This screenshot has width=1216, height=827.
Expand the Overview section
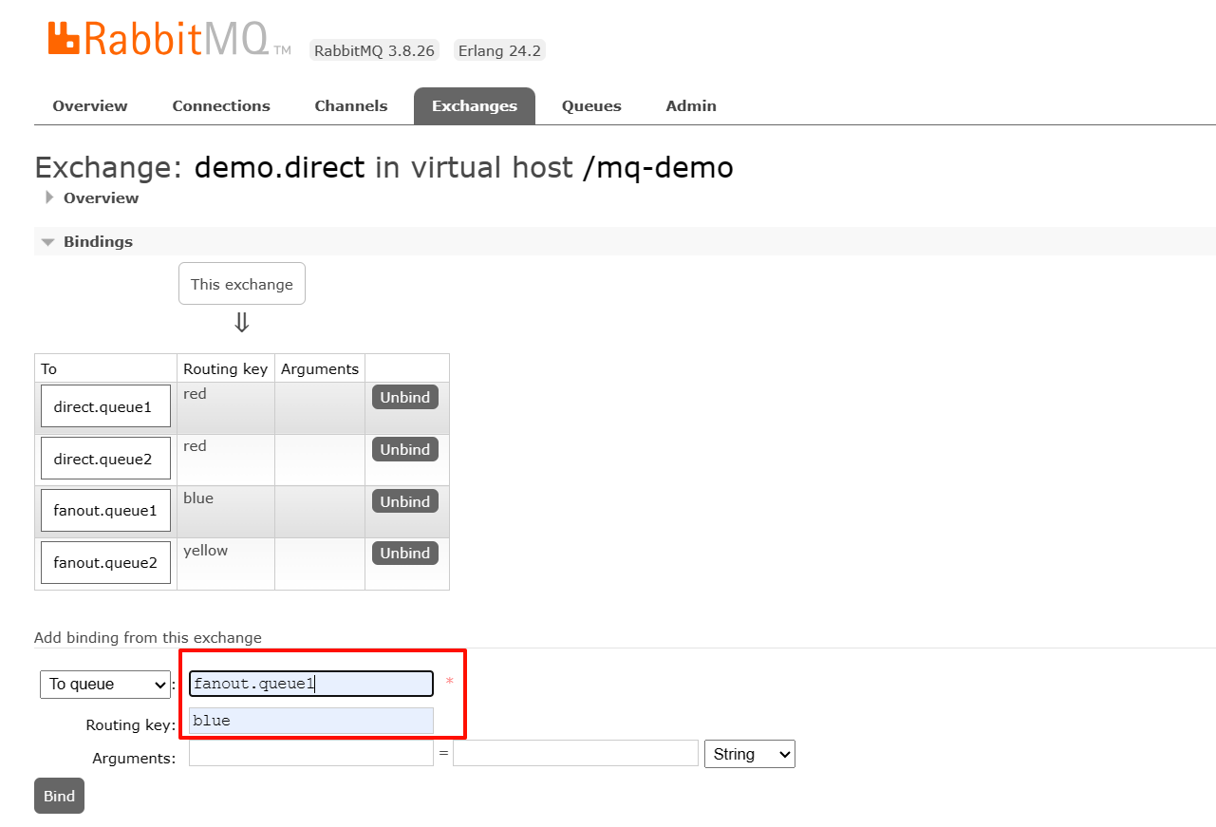point(101,197)
